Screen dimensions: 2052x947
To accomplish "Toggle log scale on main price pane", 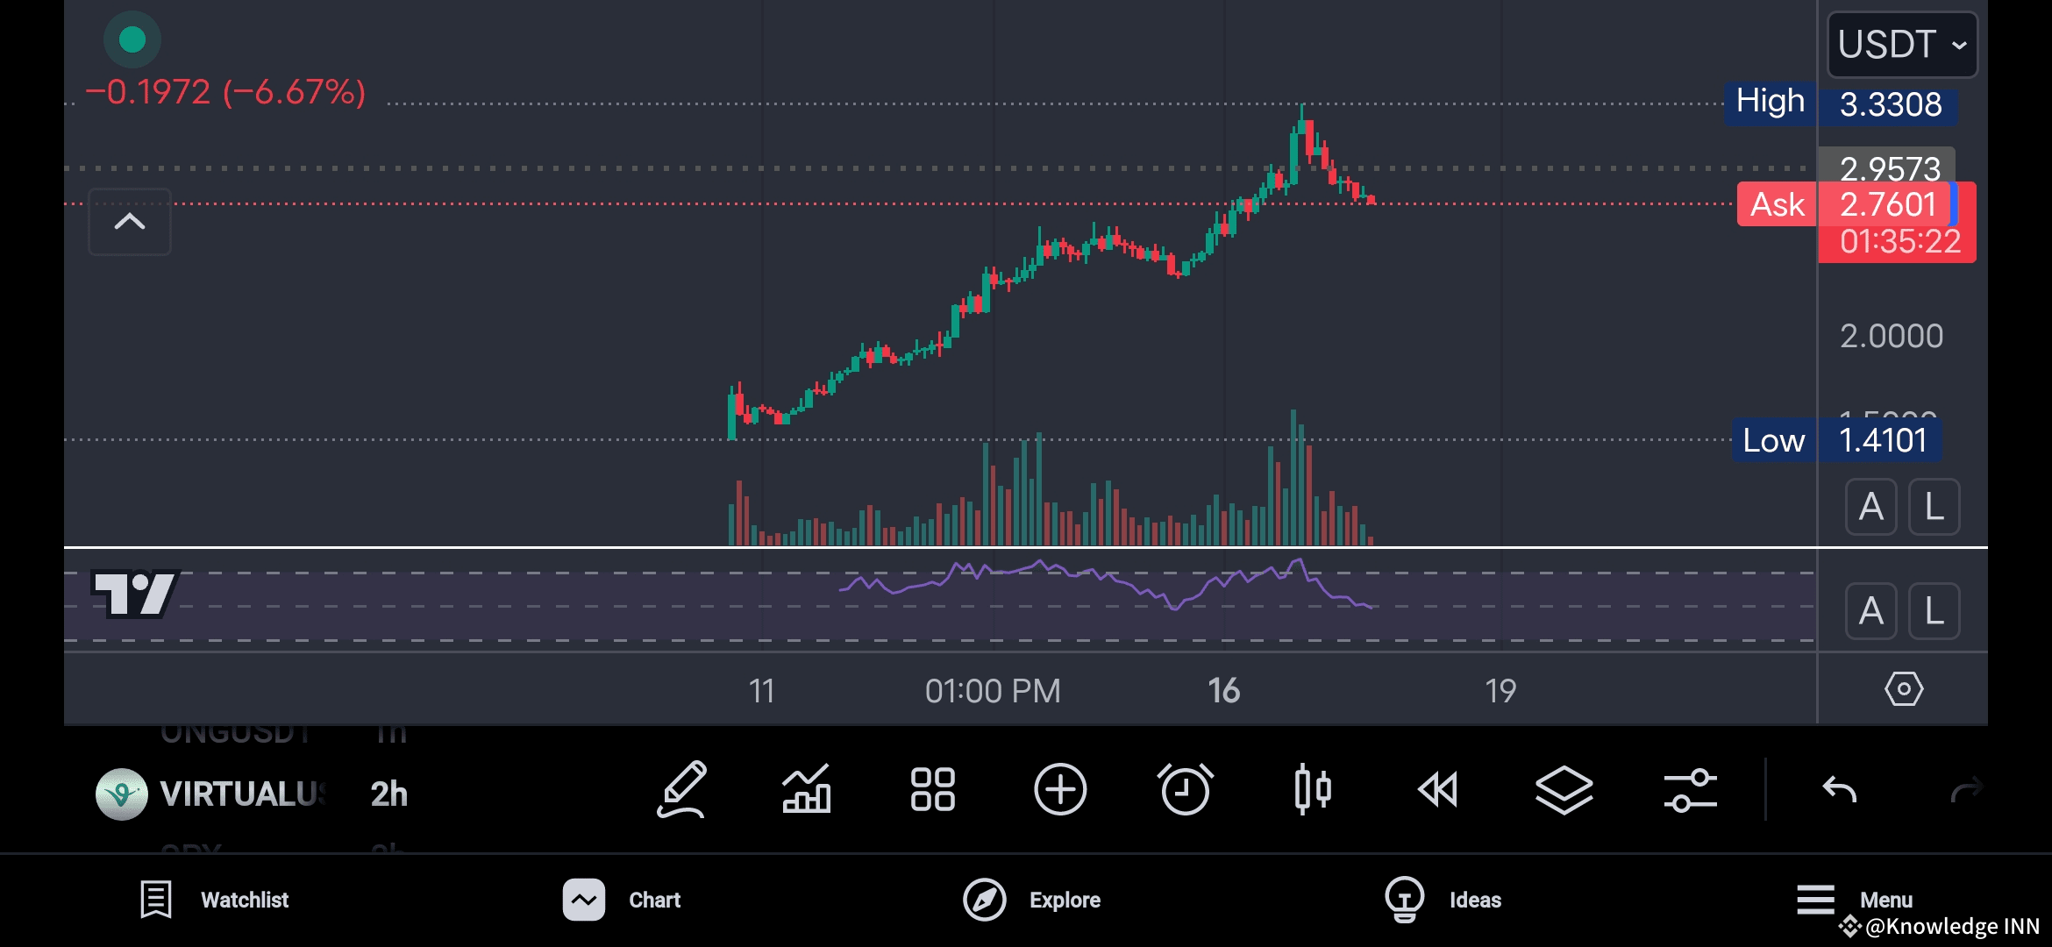I will pyautogui.click(x=1934, y=507).
